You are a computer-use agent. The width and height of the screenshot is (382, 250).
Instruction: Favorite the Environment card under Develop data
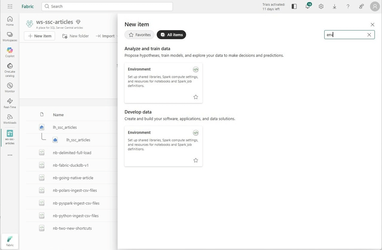pyautogui.click(x=196, y=160)
